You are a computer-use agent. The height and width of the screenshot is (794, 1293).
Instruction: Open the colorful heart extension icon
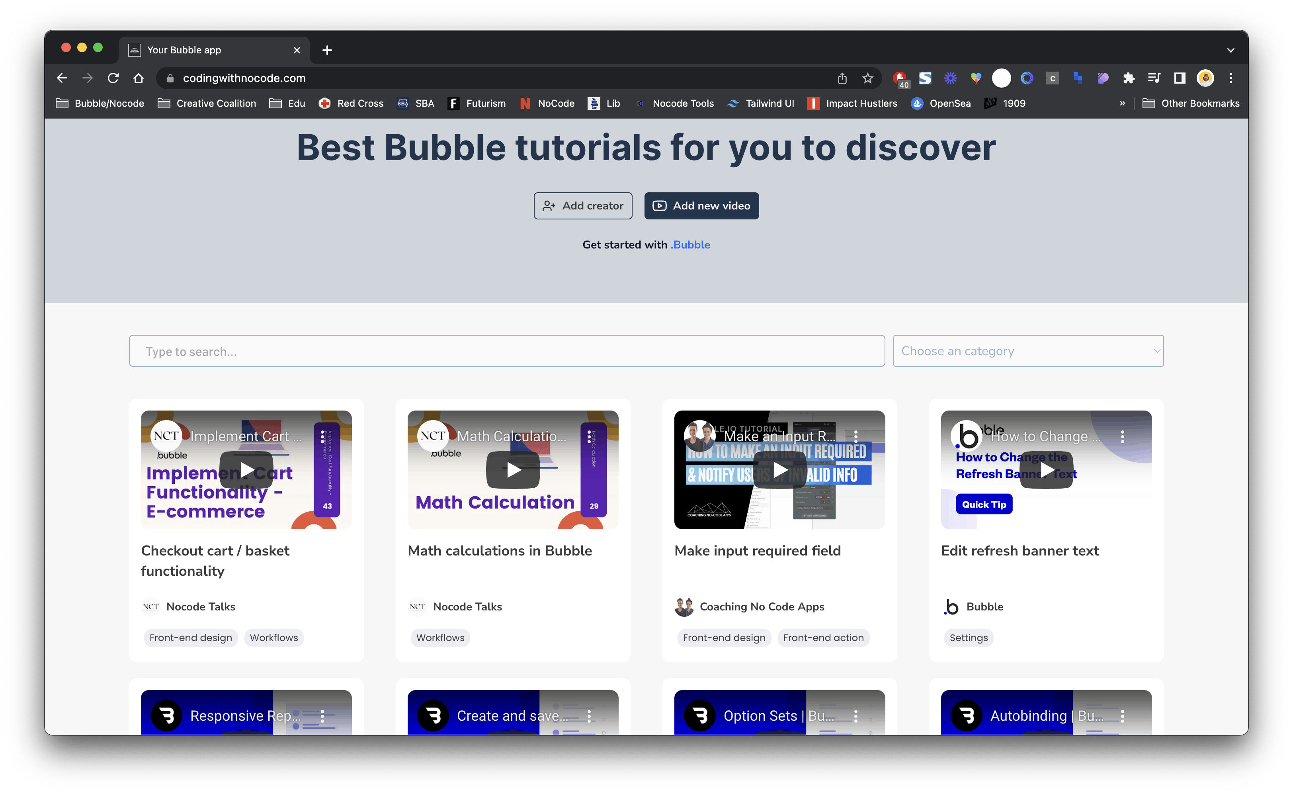pyautogui.click(x=976, y=78)
